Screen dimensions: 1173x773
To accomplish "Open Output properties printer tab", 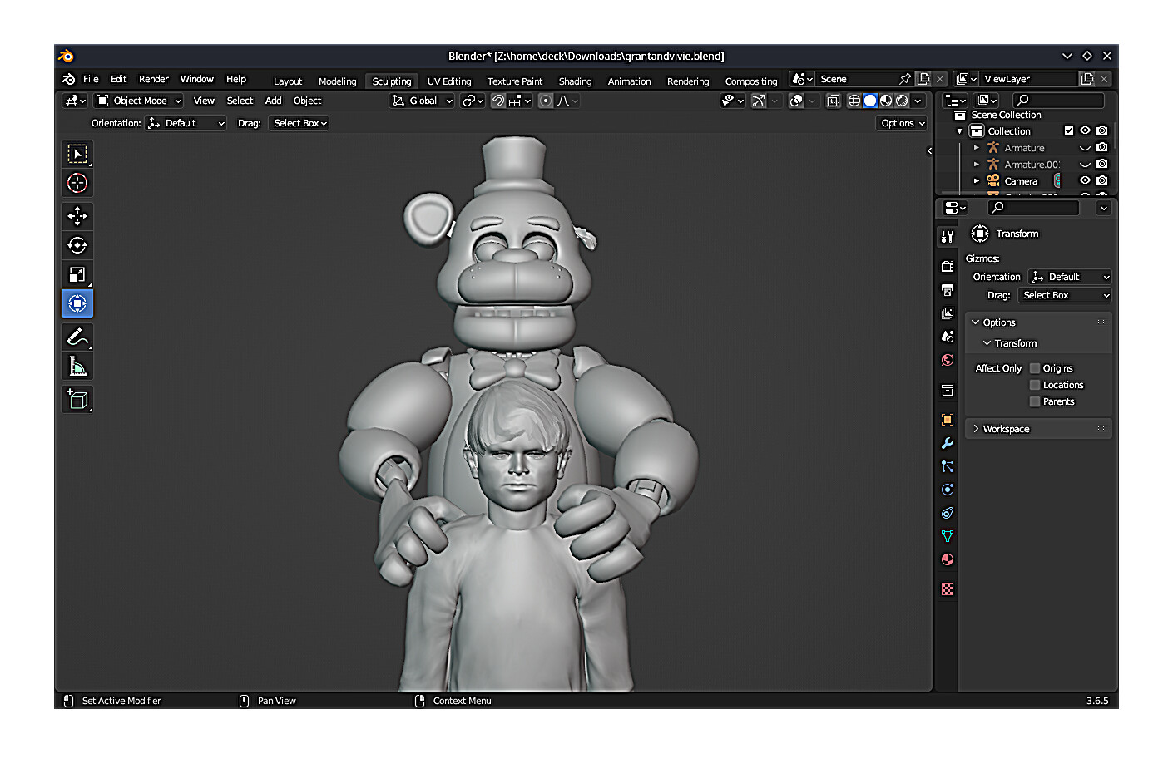I will pyautogui.click(x=947, y=290).
